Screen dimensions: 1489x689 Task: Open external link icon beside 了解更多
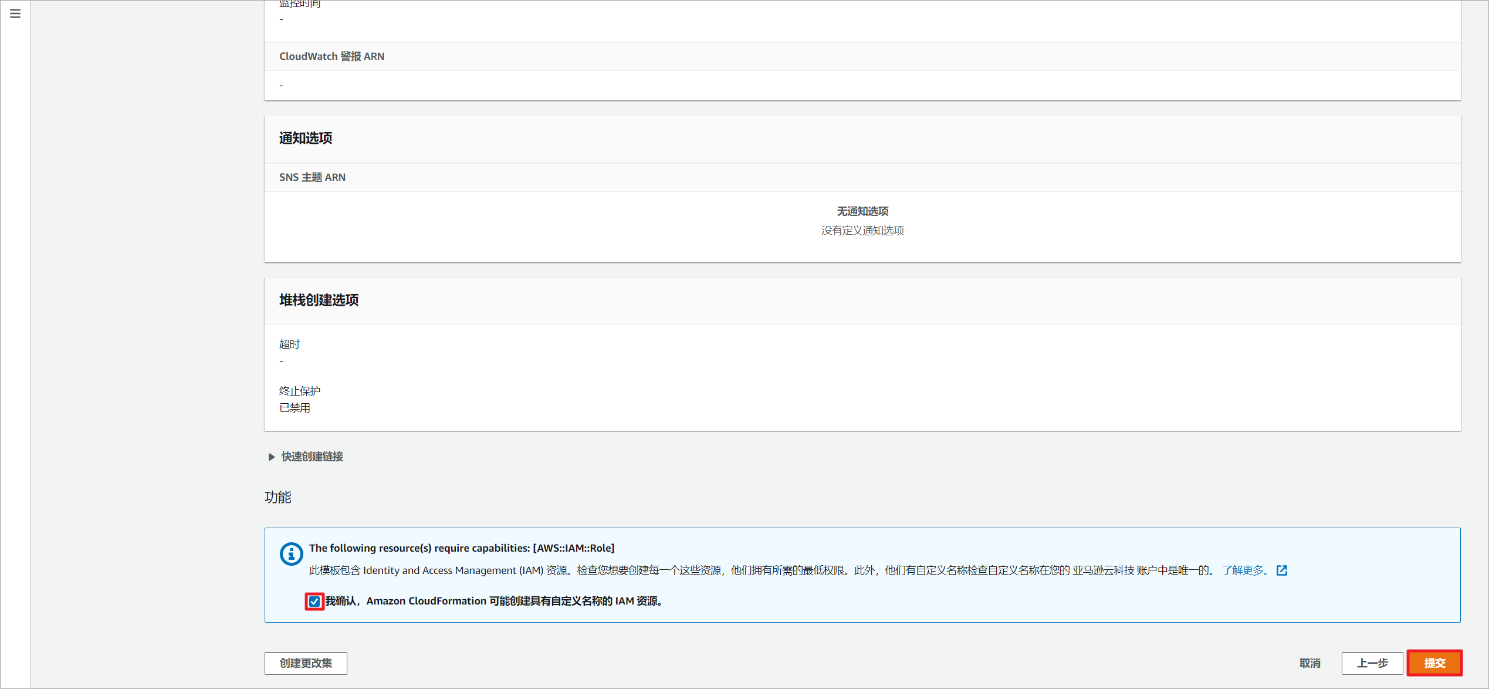(x=1282, y=570)
